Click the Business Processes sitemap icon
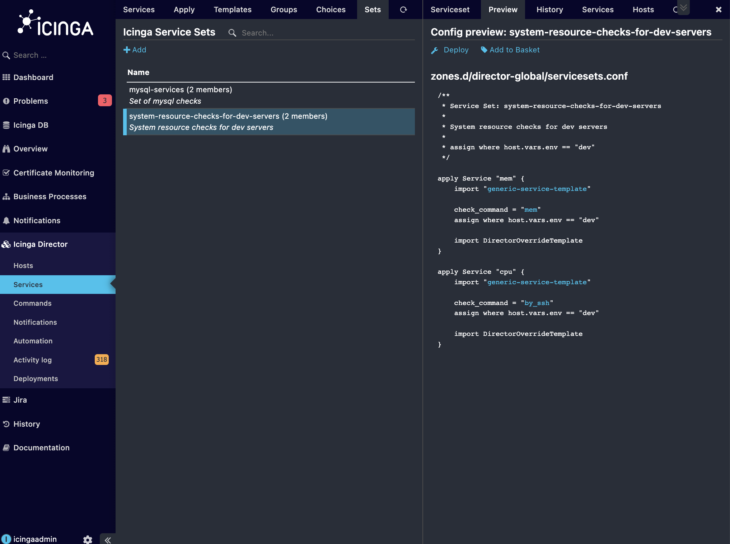 click(x=6, y=197)
